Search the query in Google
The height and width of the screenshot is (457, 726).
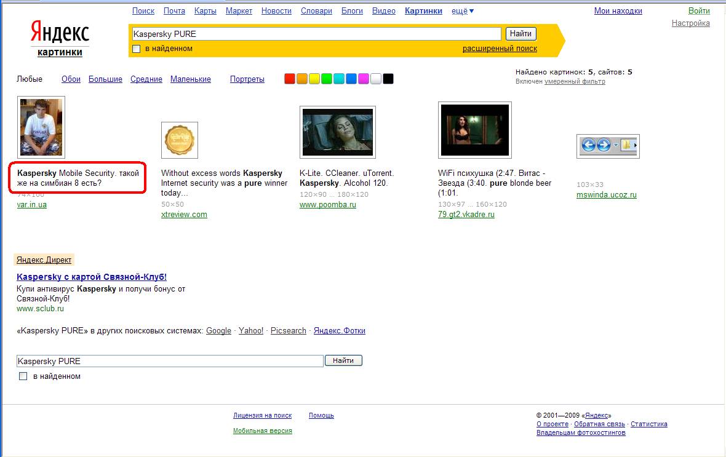coord(218,330)
